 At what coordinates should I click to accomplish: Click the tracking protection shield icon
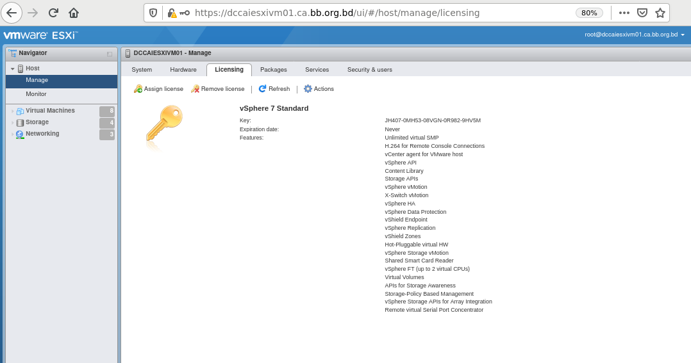point(153,13)
